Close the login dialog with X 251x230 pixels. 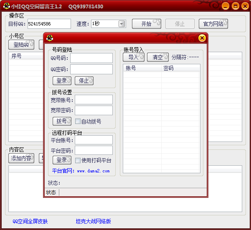[x=202, y=38]
